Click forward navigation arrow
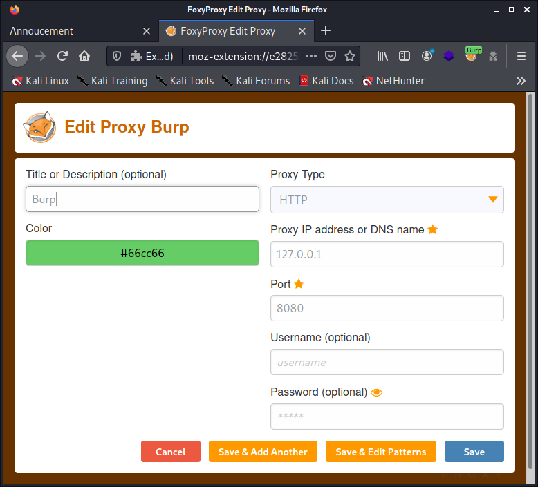Viewport: 538px width, 487px height. pyautogui.click(x=40, y=56)
